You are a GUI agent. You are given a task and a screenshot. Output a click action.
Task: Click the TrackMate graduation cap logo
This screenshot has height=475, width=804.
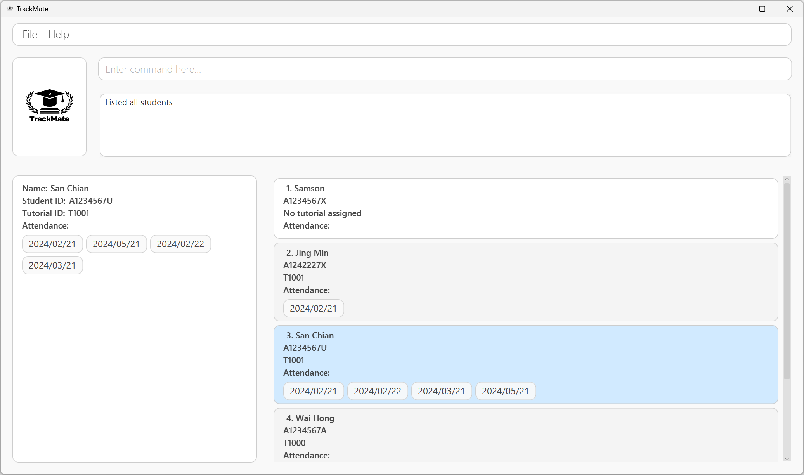point(49,106)
